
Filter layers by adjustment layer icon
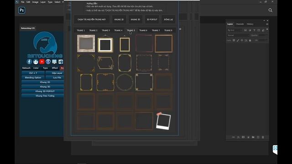250,30
